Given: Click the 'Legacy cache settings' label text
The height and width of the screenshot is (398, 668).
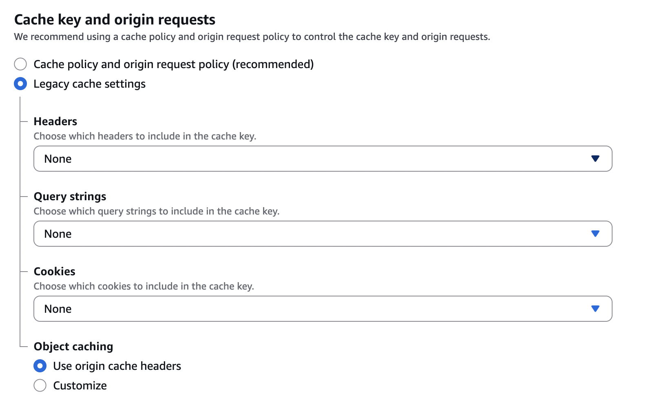Looking at the screenshot, I should 89,84.
